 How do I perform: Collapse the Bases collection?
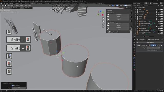(136, 27)
